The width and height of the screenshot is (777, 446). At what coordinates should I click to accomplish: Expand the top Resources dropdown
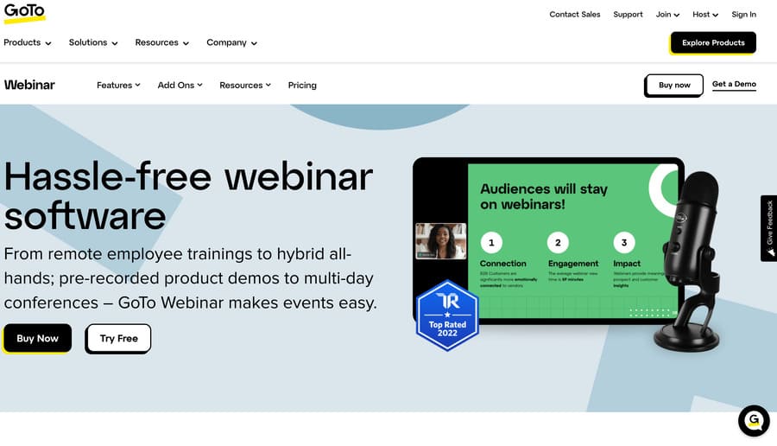click(x=162, y=42)
